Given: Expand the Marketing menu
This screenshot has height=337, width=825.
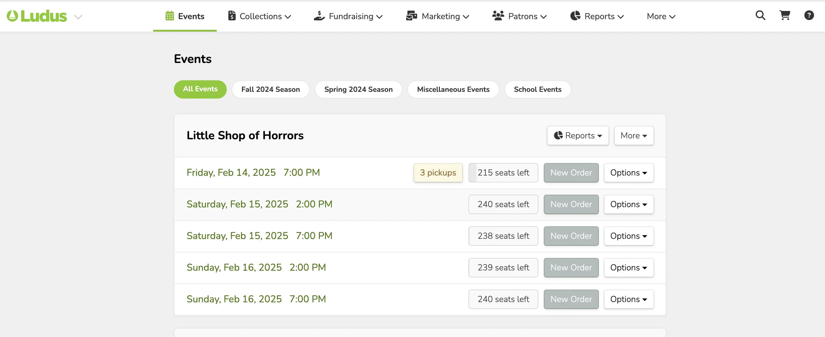Looking at the screenshot, I should click(437, 16).
